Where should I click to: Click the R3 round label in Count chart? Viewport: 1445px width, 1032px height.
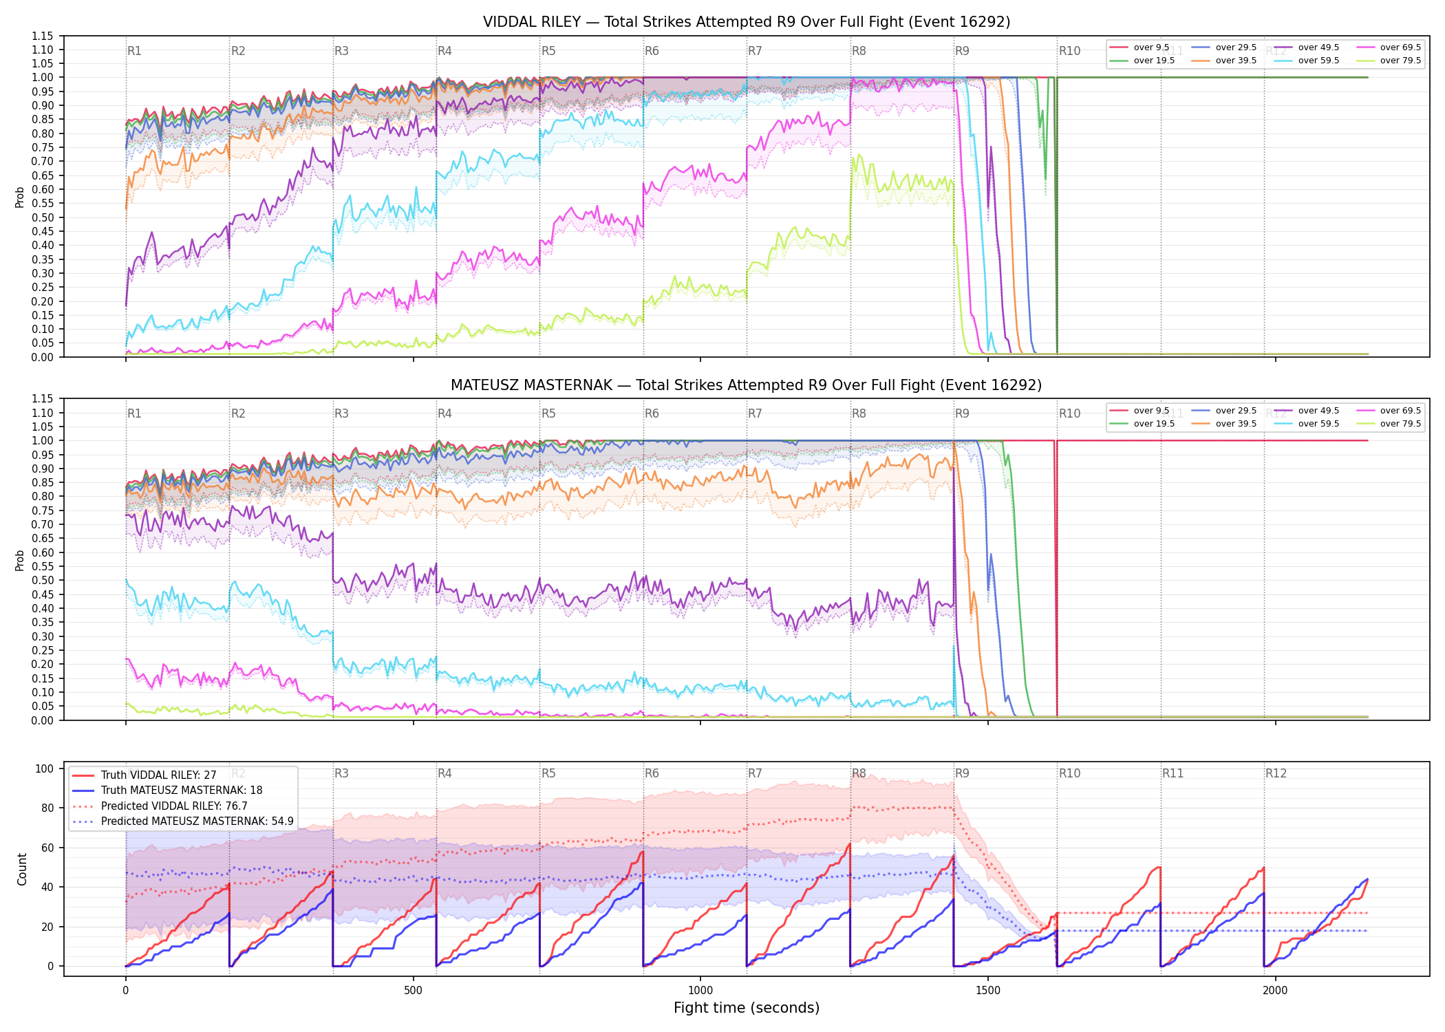341,773
